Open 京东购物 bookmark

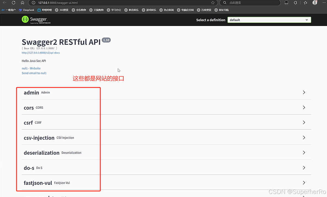[79, 10]
